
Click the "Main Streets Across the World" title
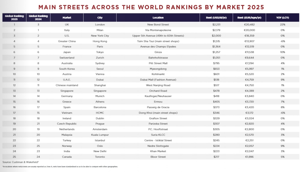151,7
